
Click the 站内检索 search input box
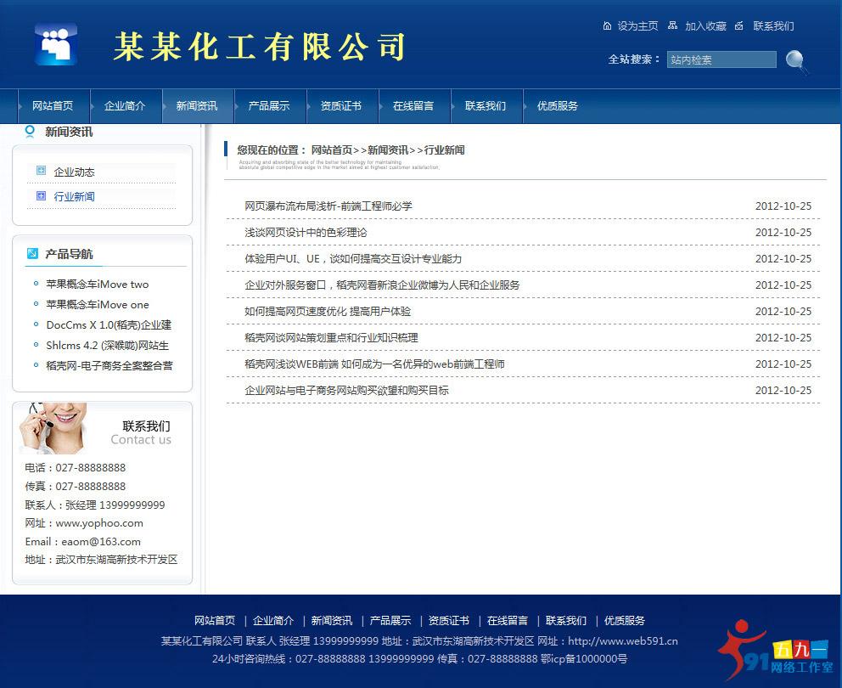(x=721, y=60)
